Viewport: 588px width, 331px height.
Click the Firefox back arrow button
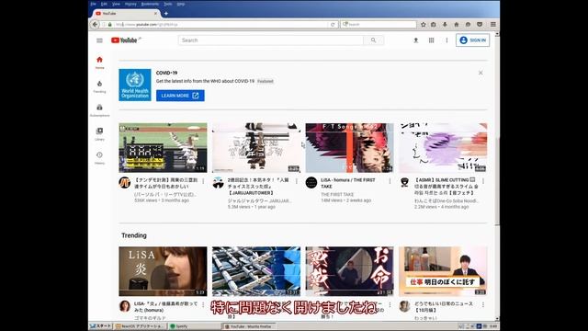tap(95, 25)
